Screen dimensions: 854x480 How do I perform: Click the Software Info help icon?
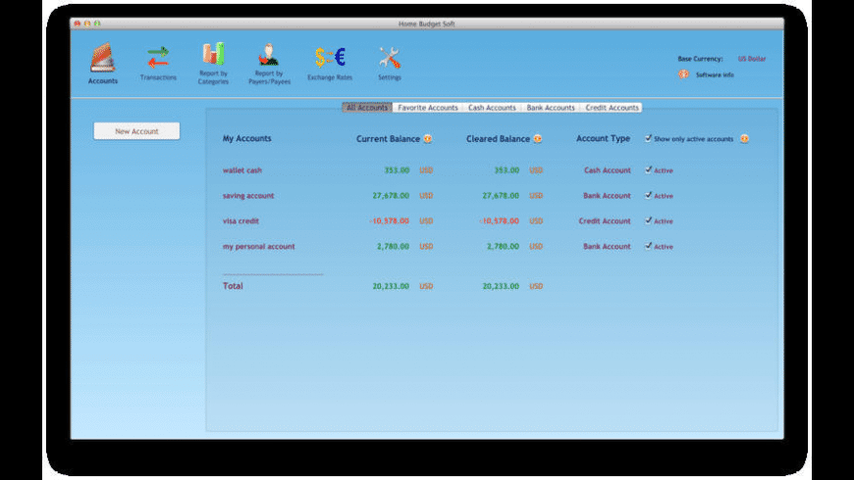pyautogui.click(x=683, y=74)
